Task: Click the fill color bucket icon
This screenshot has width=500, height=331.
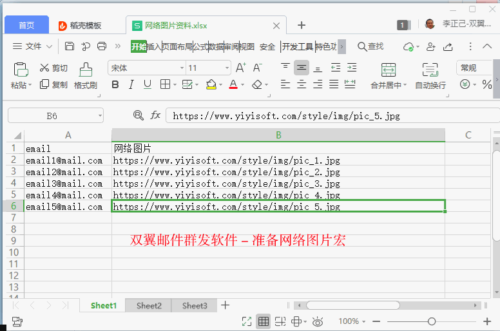Action: [211, 84]
